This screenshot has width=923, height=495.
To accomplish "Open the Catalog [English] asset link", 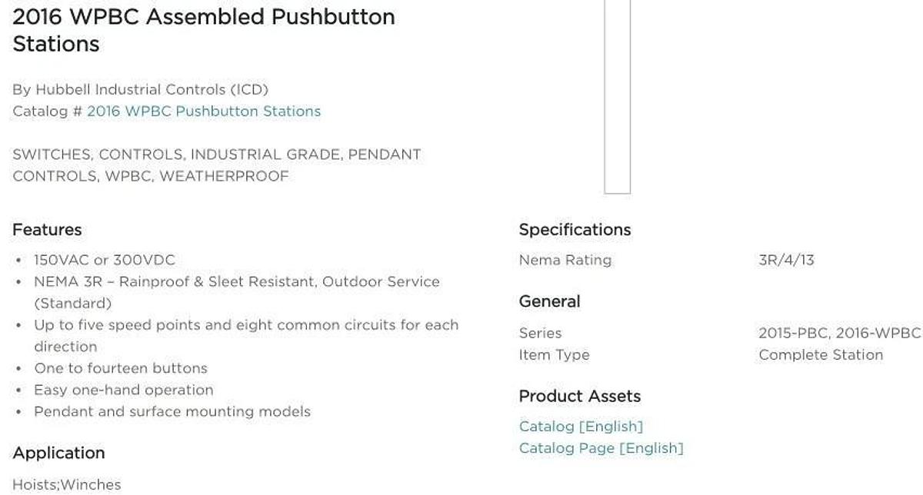I will point(581,427).
